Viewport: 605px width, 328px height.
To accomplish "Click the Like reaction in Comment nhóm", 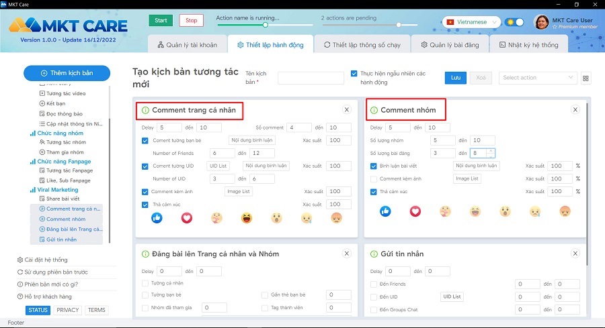I will pyautogui.click(x=385, y=211).
